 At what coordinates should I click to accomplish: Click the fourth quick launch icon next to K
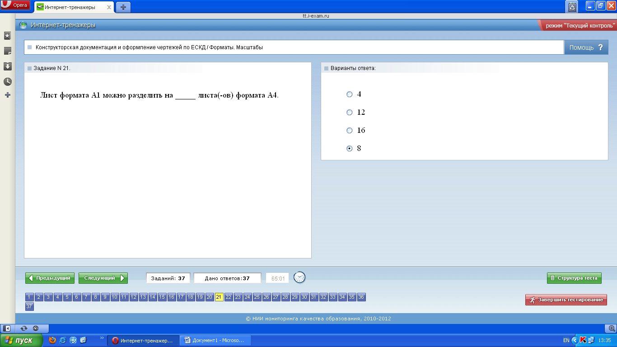(84, 340)
